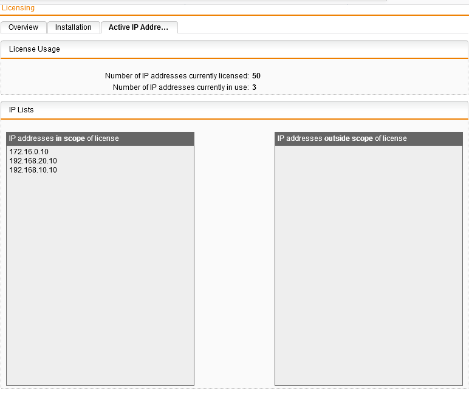Select IP address 192.168.10.10

click(33, 170)
